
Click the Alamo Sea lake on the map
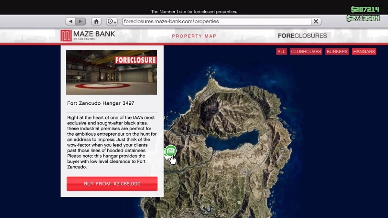tap(233, 140)
